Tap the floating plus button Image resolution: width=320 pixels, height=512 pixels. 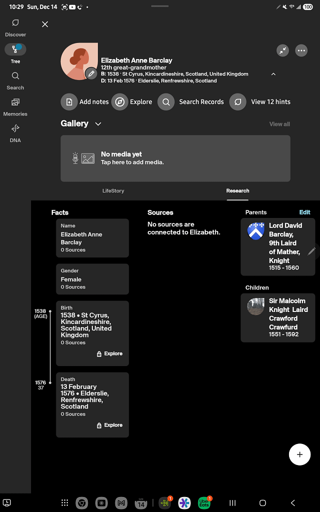[x=300, y=454]
